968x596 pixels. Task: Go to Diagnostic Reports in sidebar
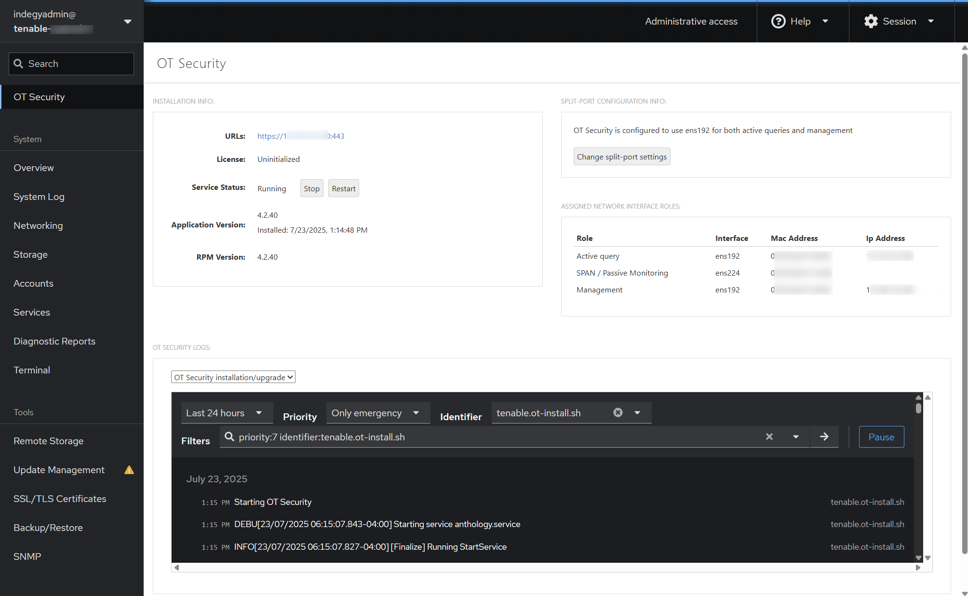click(54, 341)
